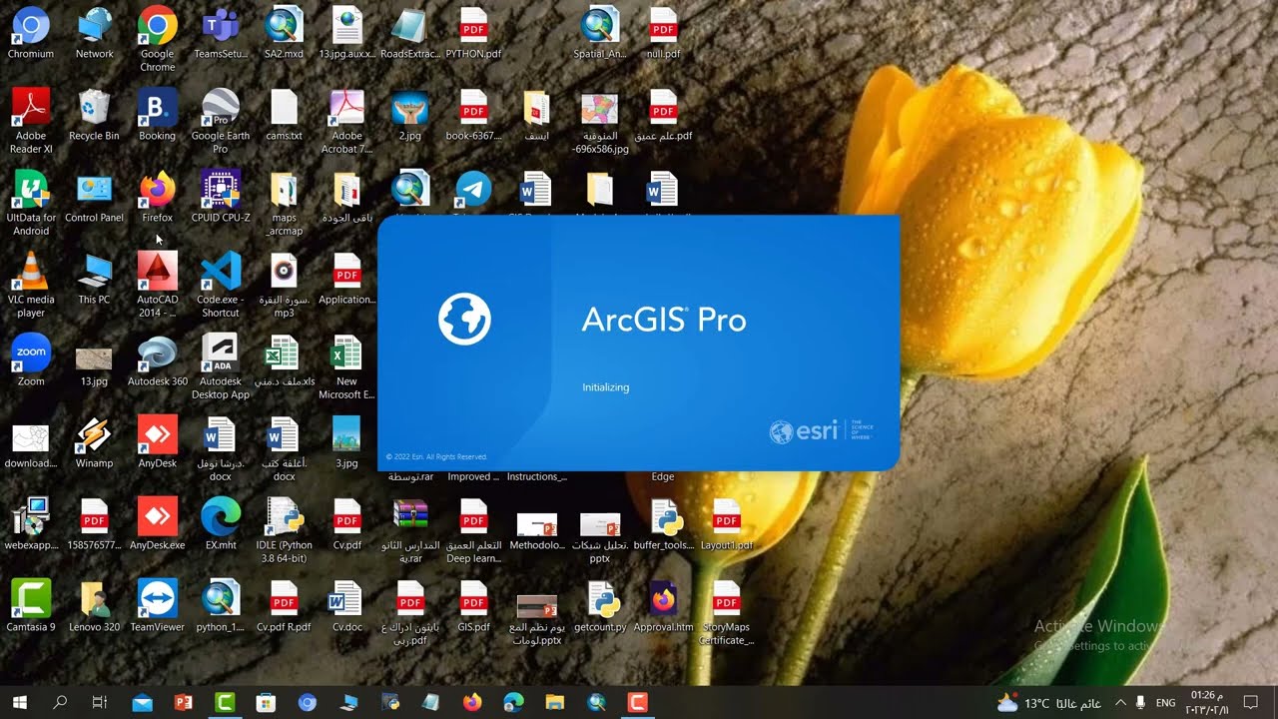The image size is (1278, 719).
Task: Launch Google Earth Pro shortcut
Action: click(221, 122)
